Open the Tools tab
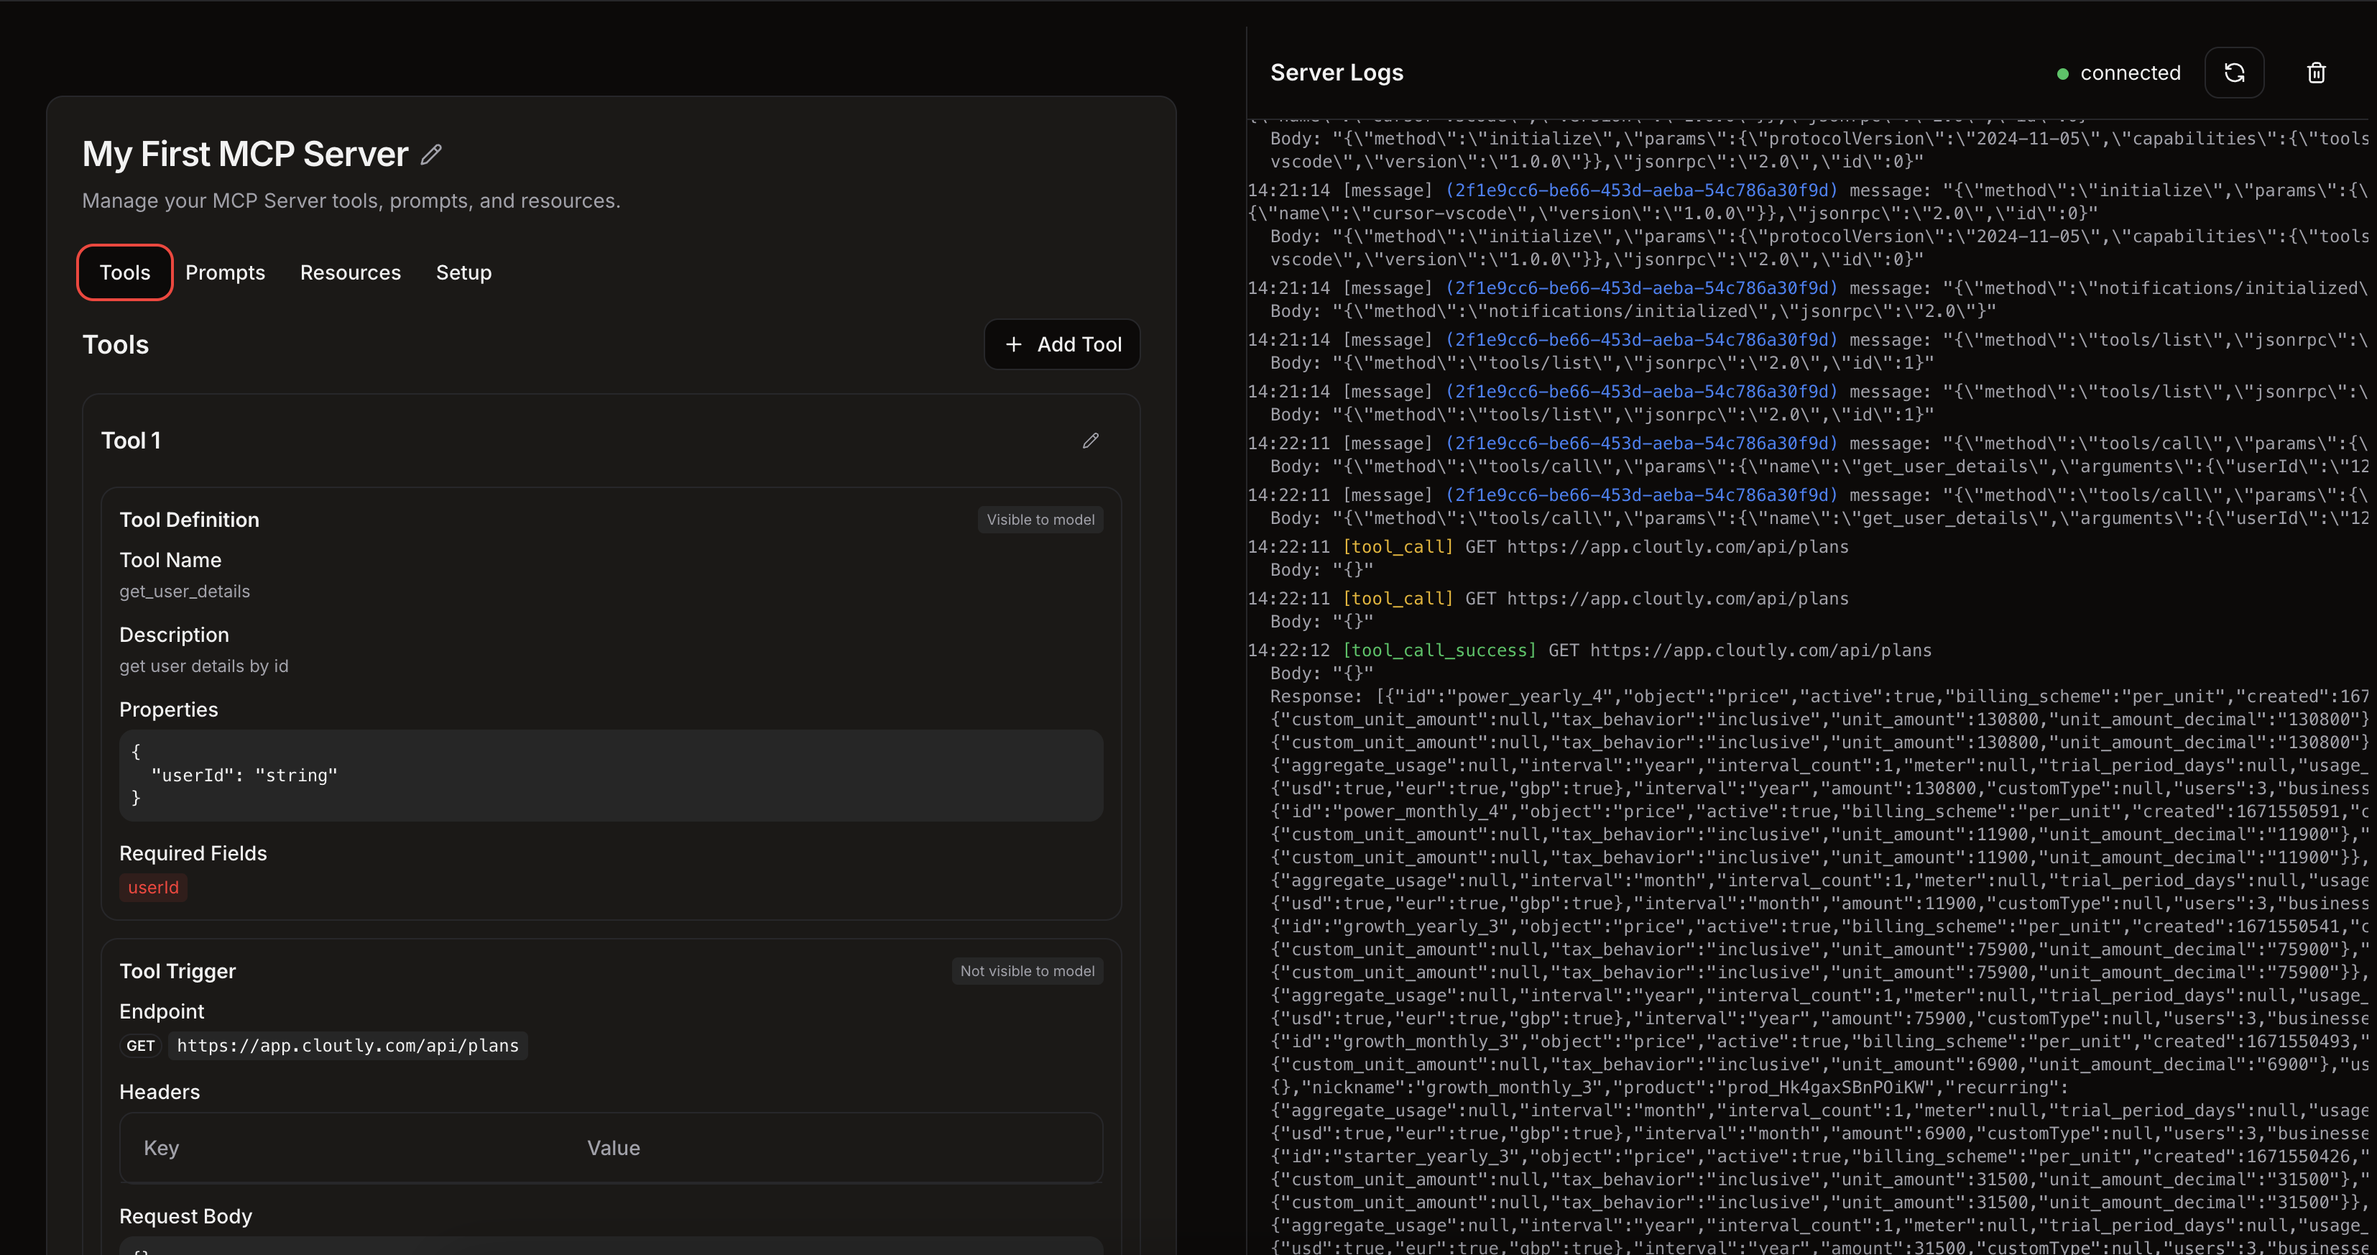The width and height of the screenshot is (2377, 1255). click(x=124, y=272)
